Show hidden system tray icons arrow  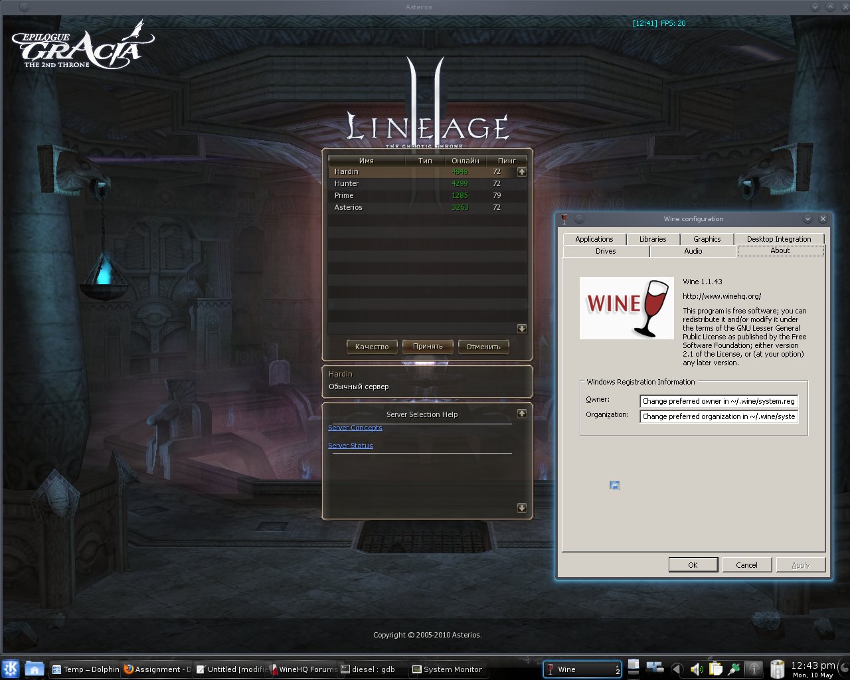[x=677, y=669]
